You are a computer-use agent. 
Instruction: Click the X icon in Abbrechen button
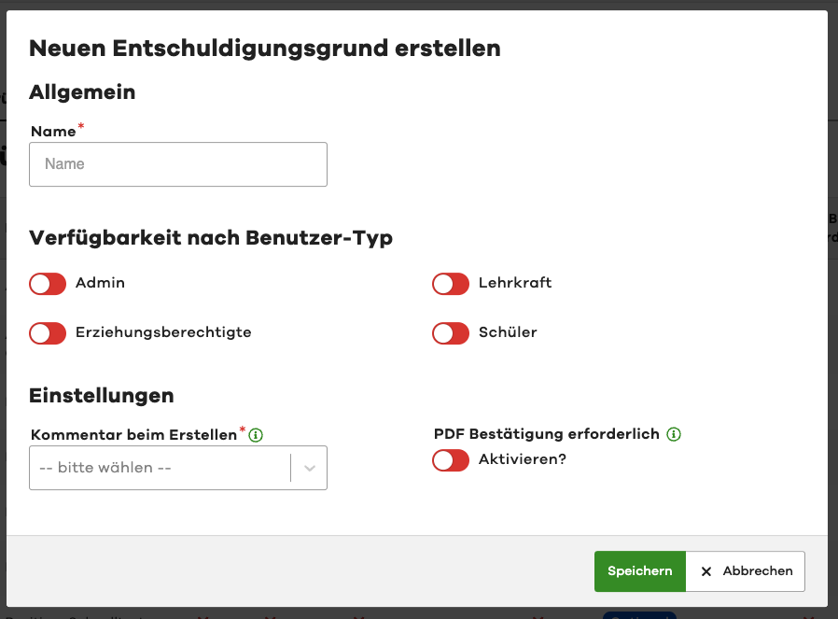tap(706, 571)
